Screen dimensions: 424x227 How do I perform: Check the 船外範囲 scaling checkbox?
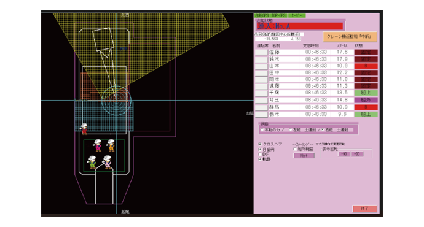[x=295, y=149]
